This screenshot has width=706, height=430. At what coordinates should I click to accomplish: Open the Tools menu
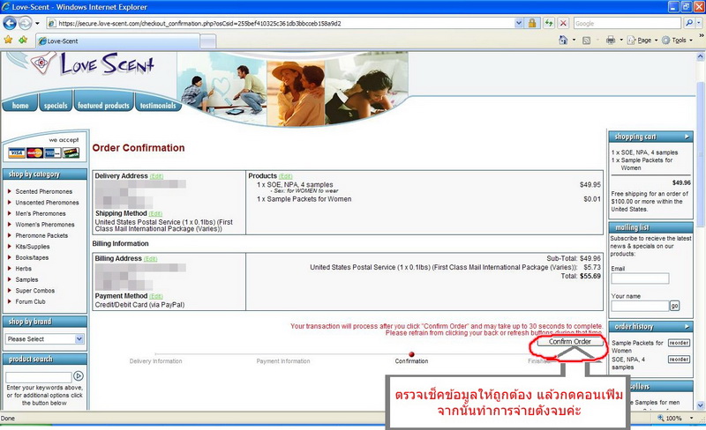coord(677,40)
